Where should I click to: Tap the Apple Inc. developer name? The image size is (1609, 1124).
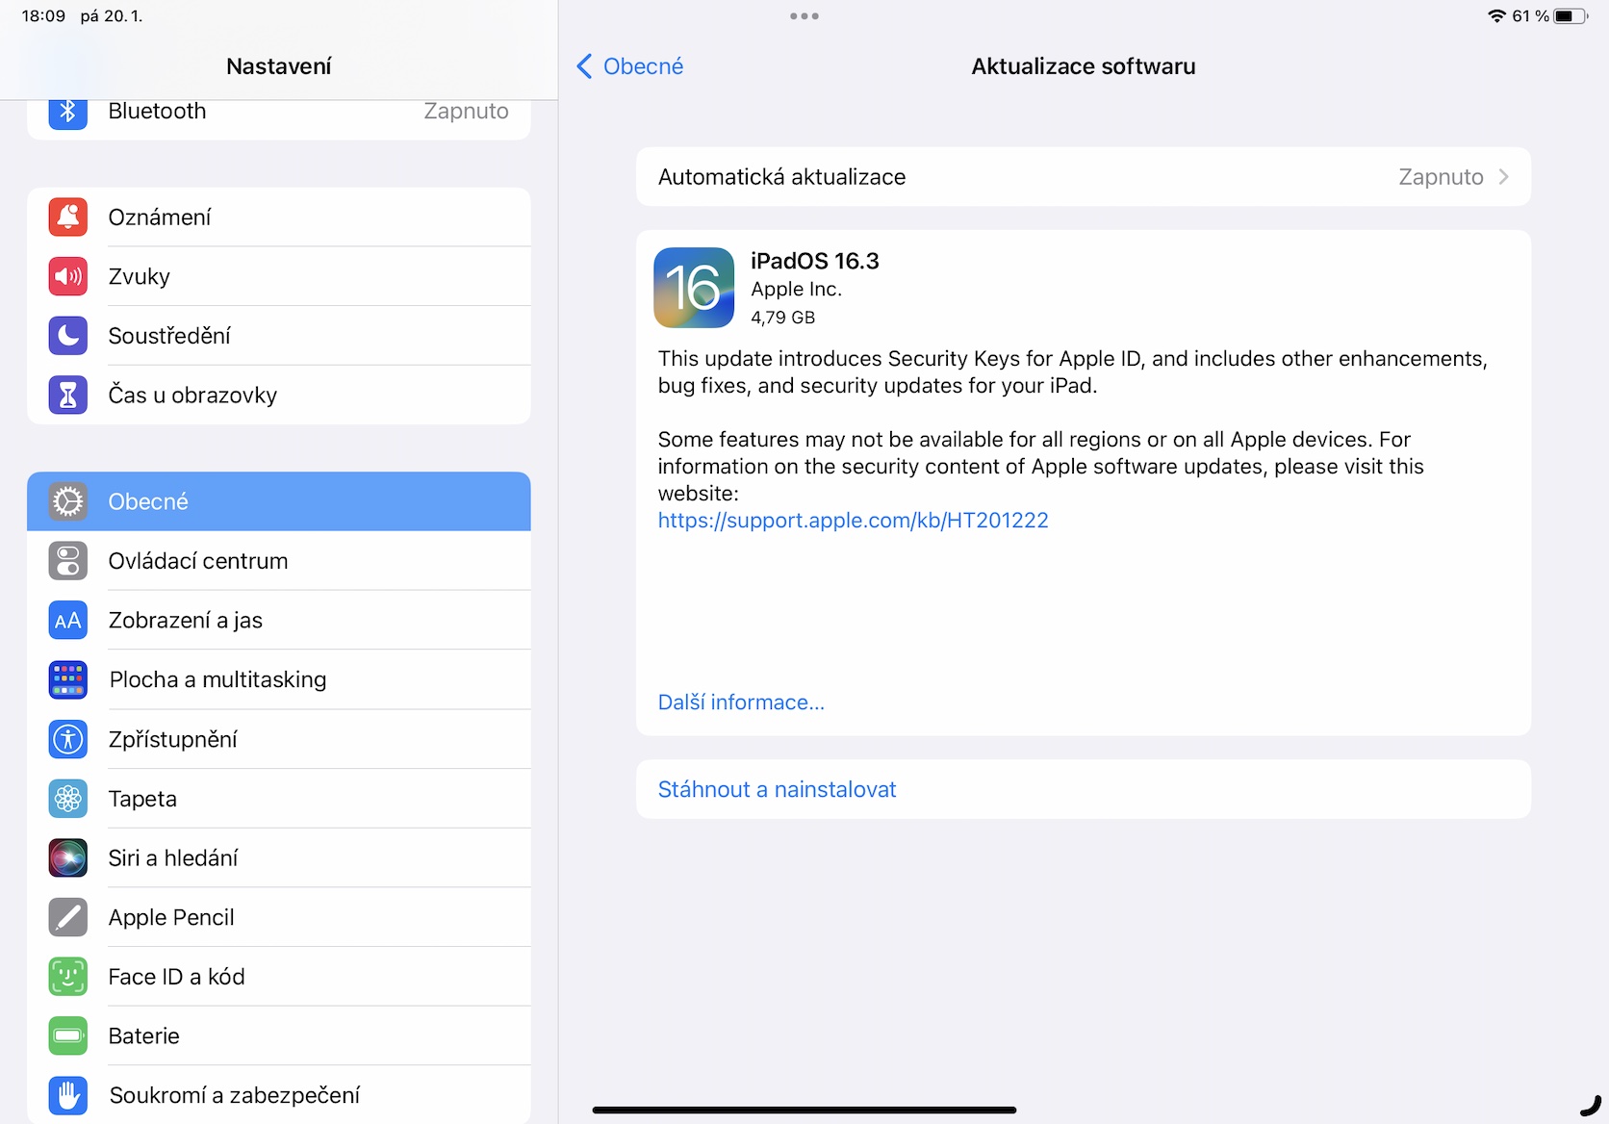point(796,290)
